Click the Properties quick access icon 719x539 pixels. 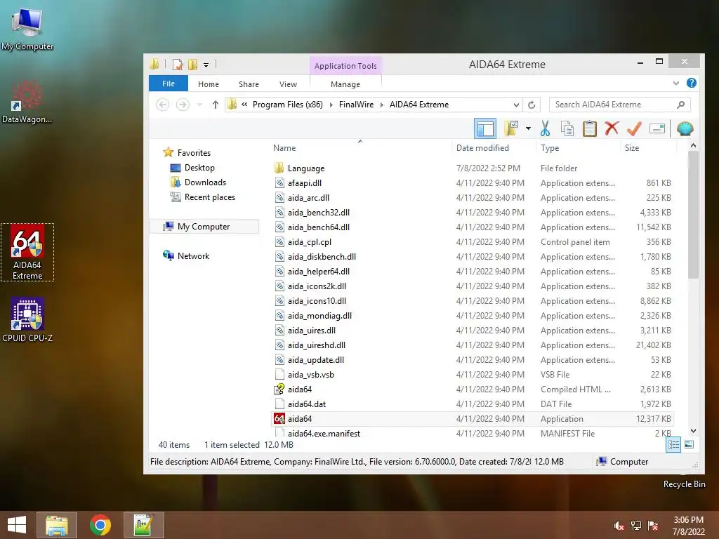click(x=178, y=65)
